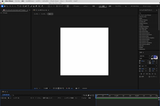This screenshot has height=106, width=160.
Task: Open the Bold font style dropdown
Action: (x=145, y=58)
